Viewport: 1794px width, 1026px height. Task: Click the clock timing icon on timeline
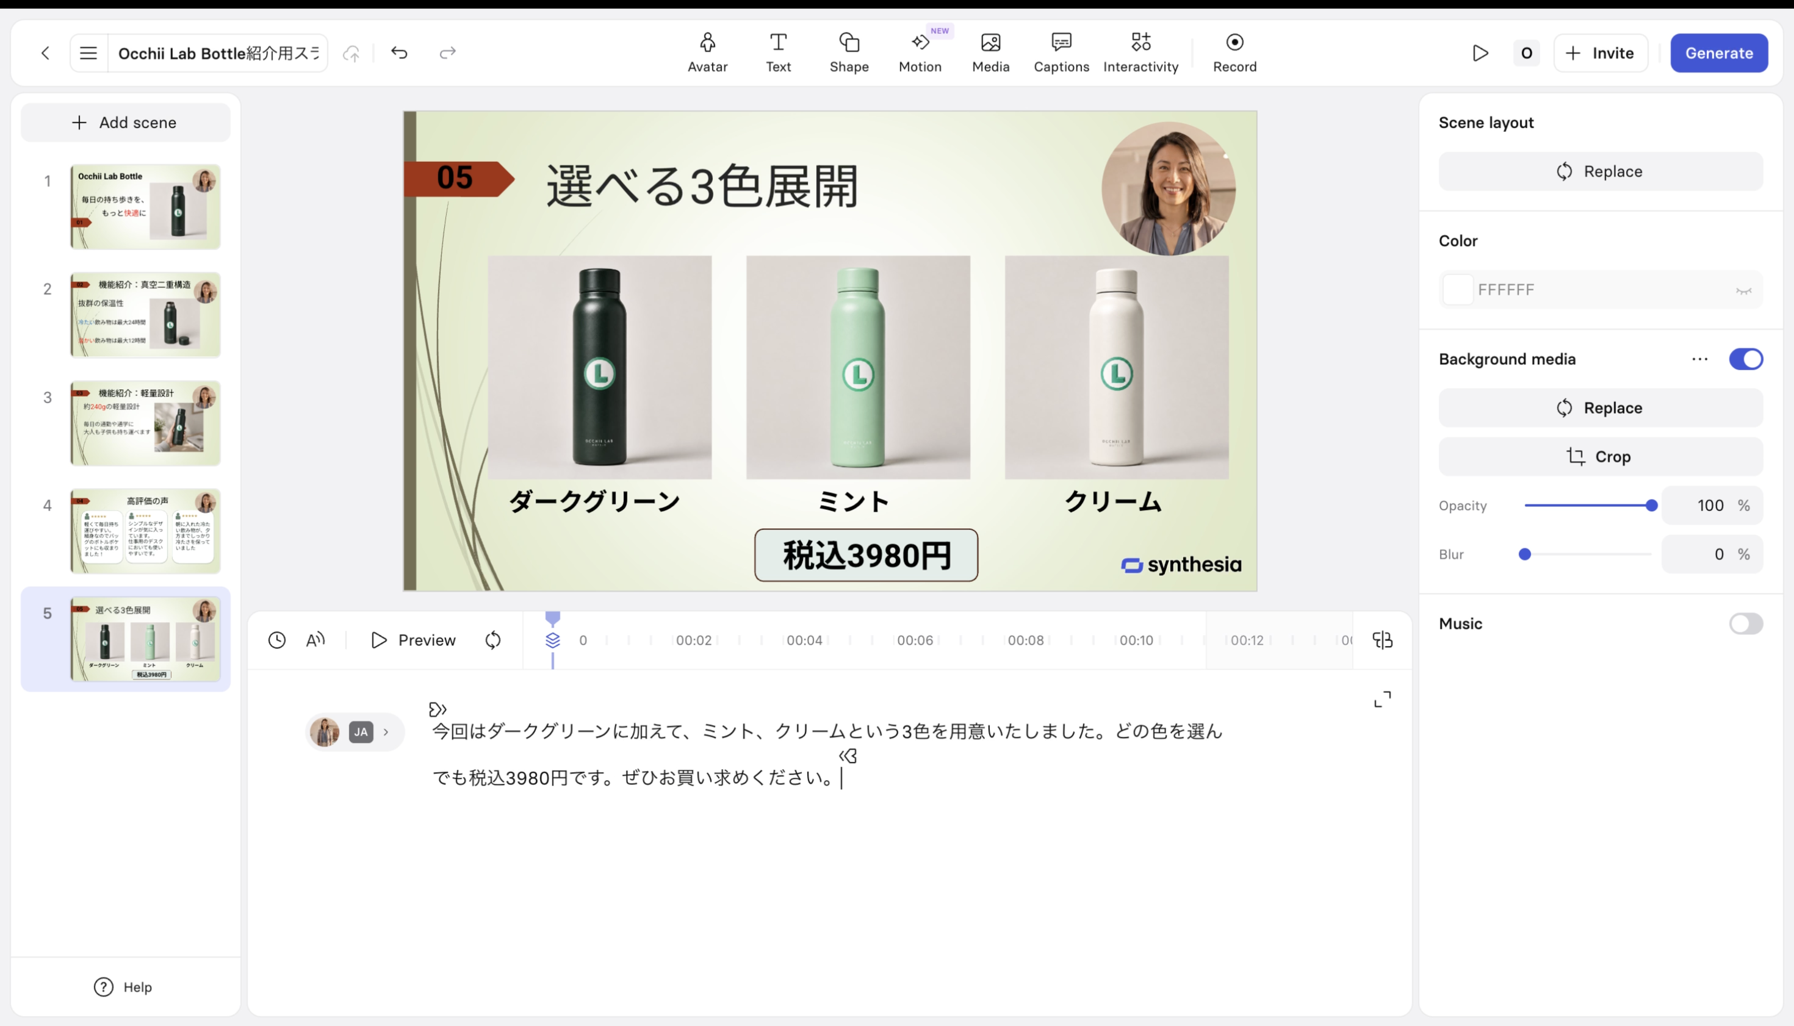tap(277, 640)
